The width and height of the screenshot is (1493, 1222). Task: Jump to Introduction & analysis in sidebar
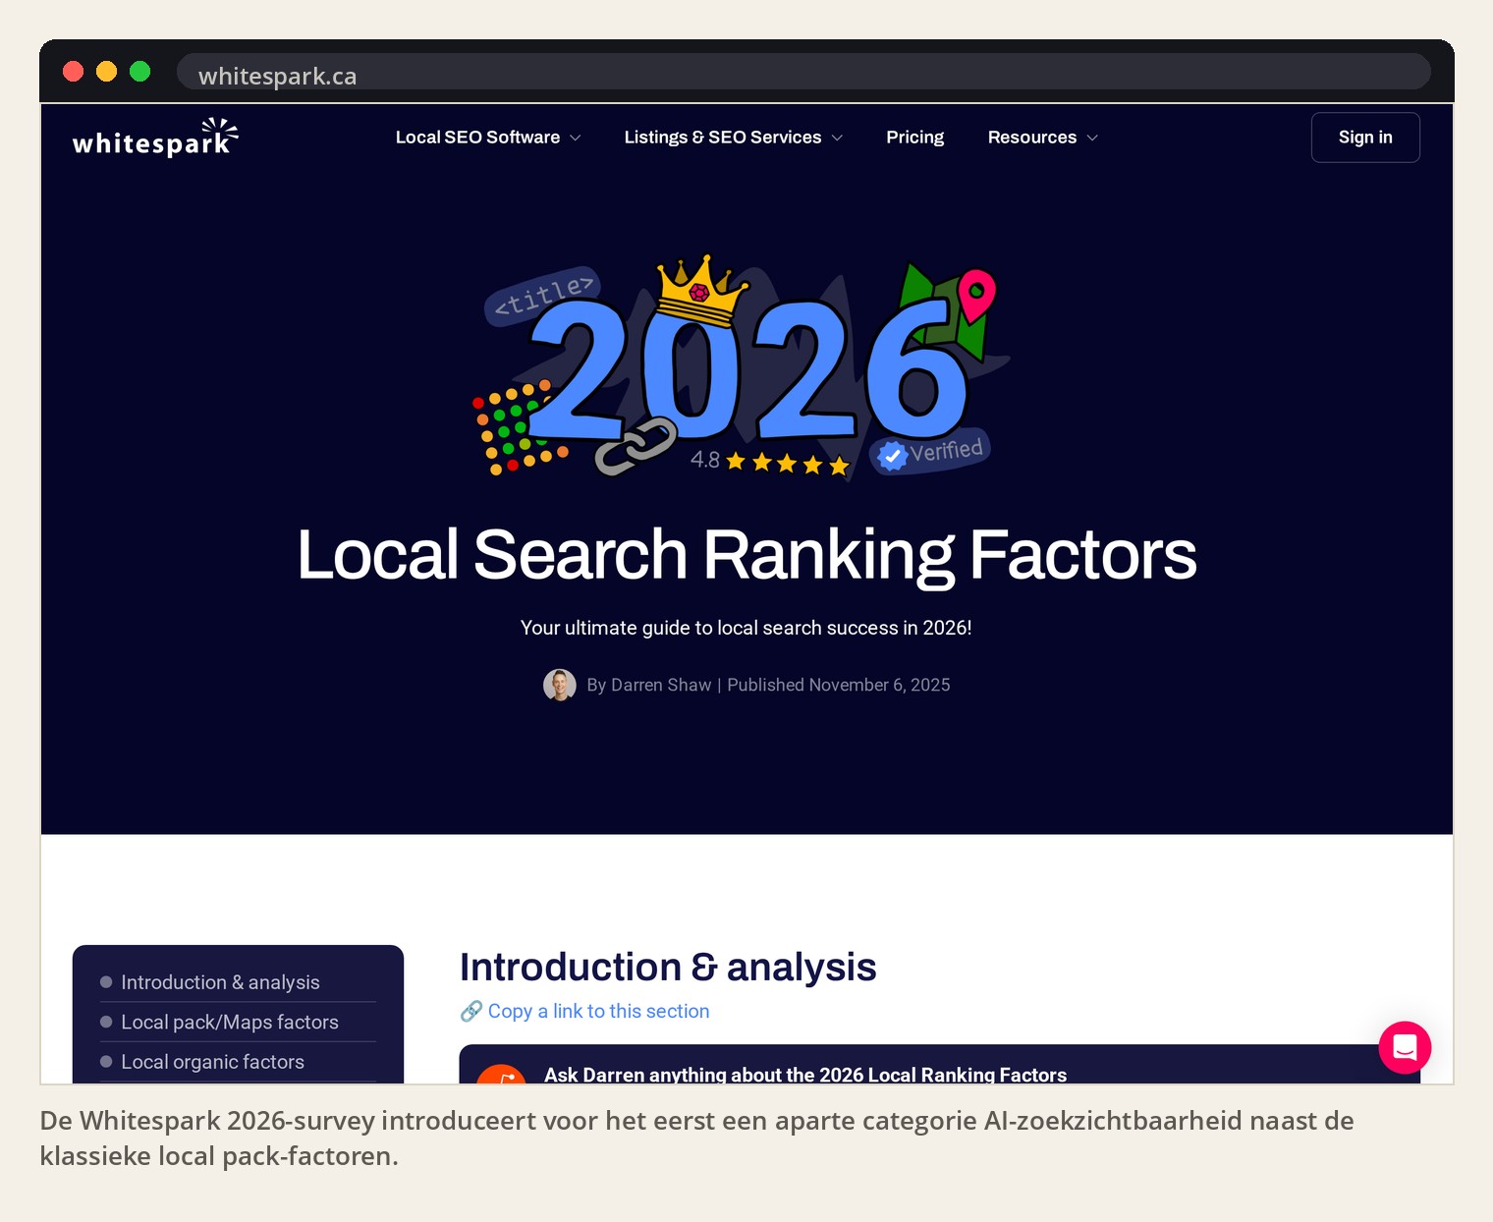pyautogui.click(x=220, y=982)
